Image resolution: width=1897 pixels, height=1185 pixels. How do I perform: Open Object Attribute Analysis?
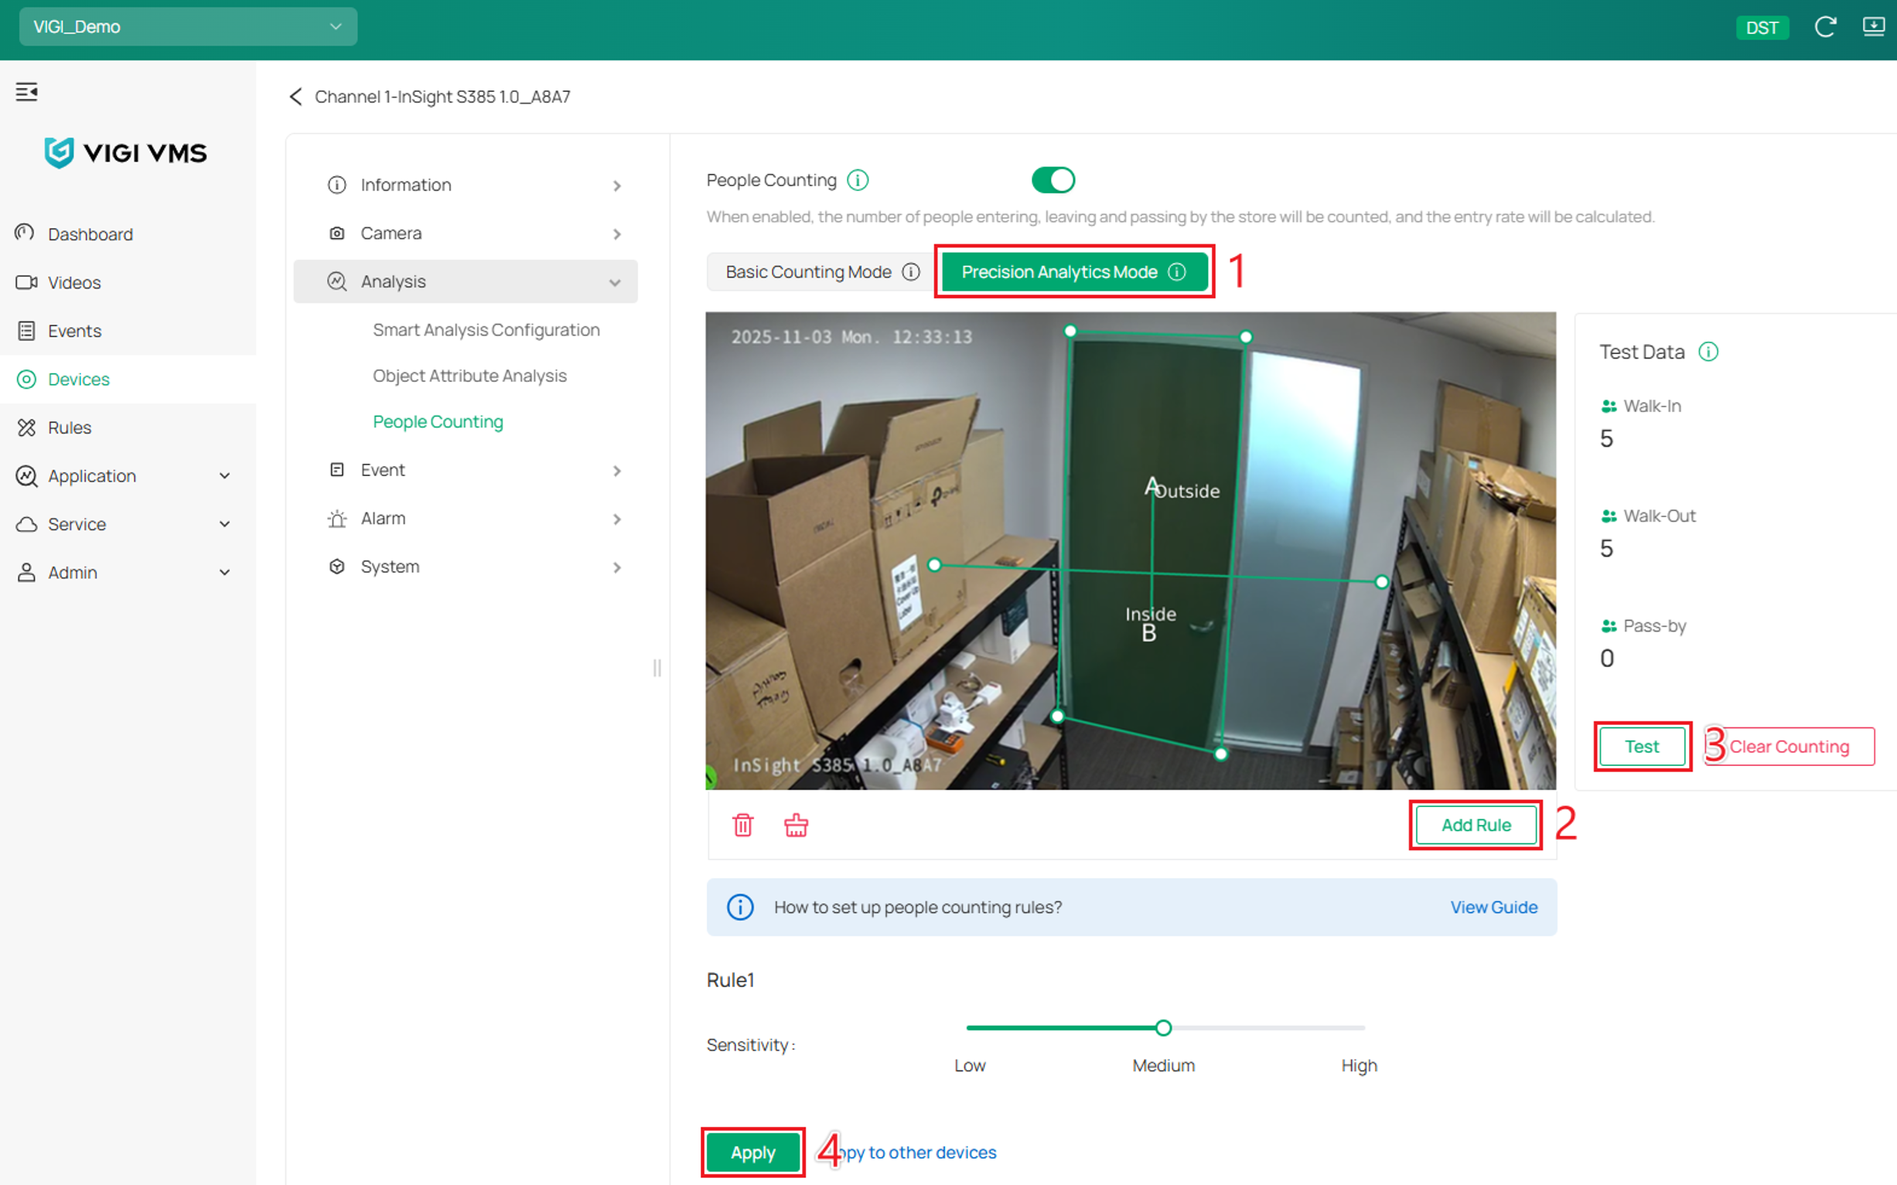tap(469, 376)
